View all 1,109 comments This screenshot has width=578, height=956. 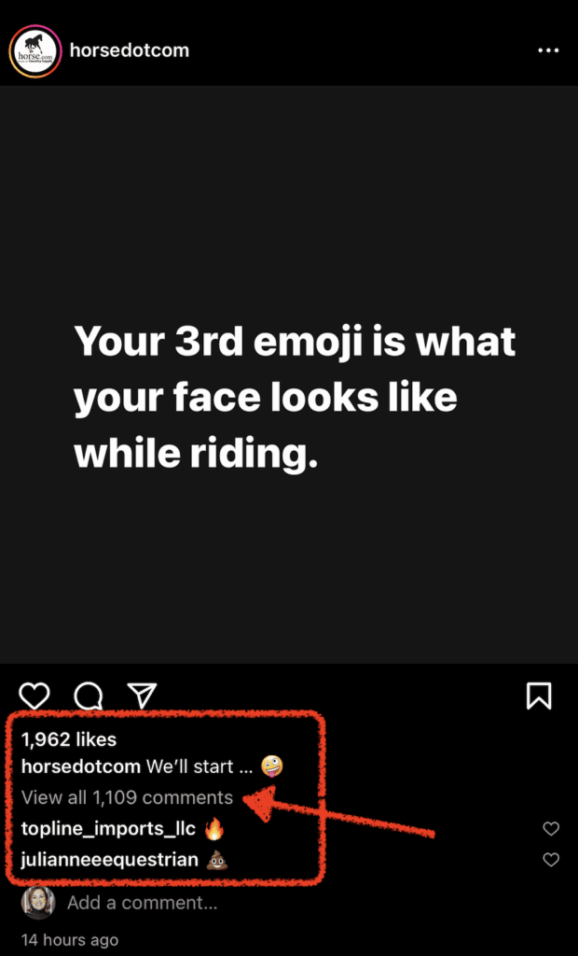[127, 797]
